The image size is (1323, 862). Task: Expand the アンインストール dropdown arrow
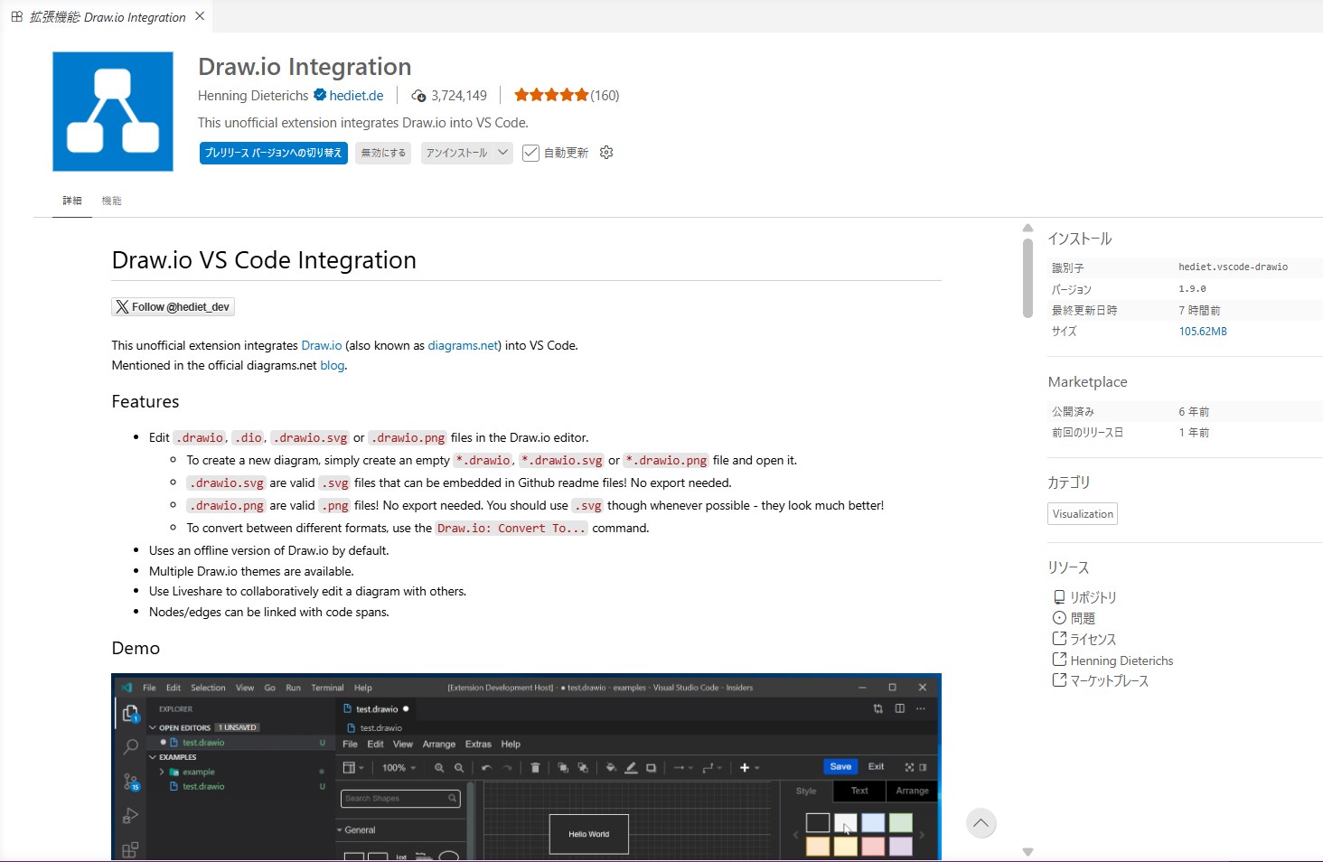[x=503, y=153]
